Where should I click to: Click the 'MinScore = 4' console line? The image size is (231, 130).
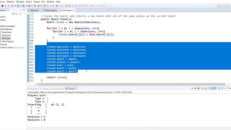tap(36, 117)
